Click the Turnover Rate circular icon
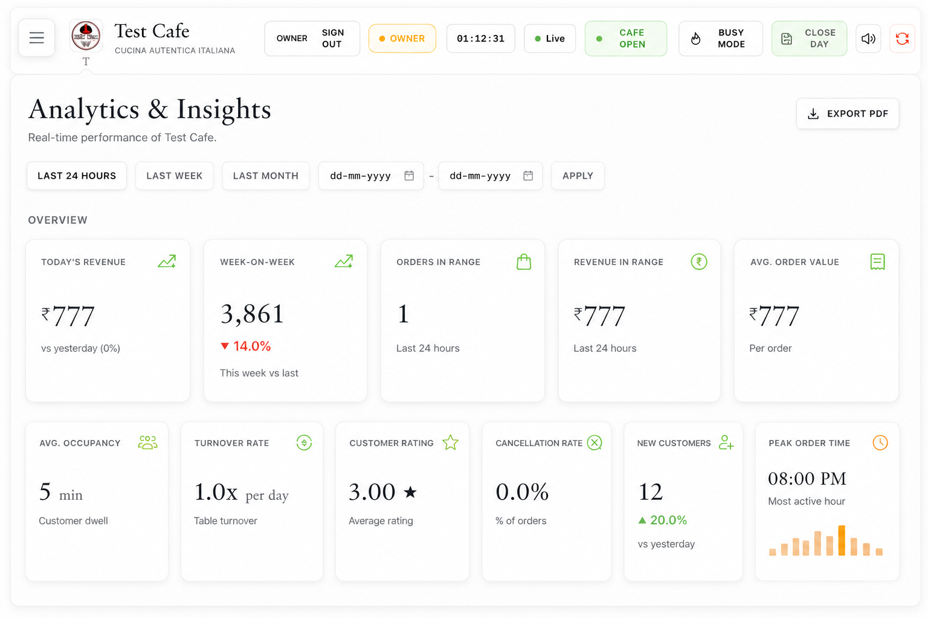Screen dimensions: 928x618 (x=304, y=442)
